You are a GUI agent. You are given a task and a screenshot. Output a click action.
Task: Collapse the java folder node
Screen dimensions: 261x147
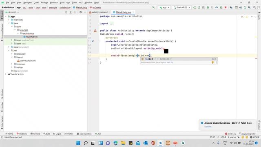tap(9, 23)
